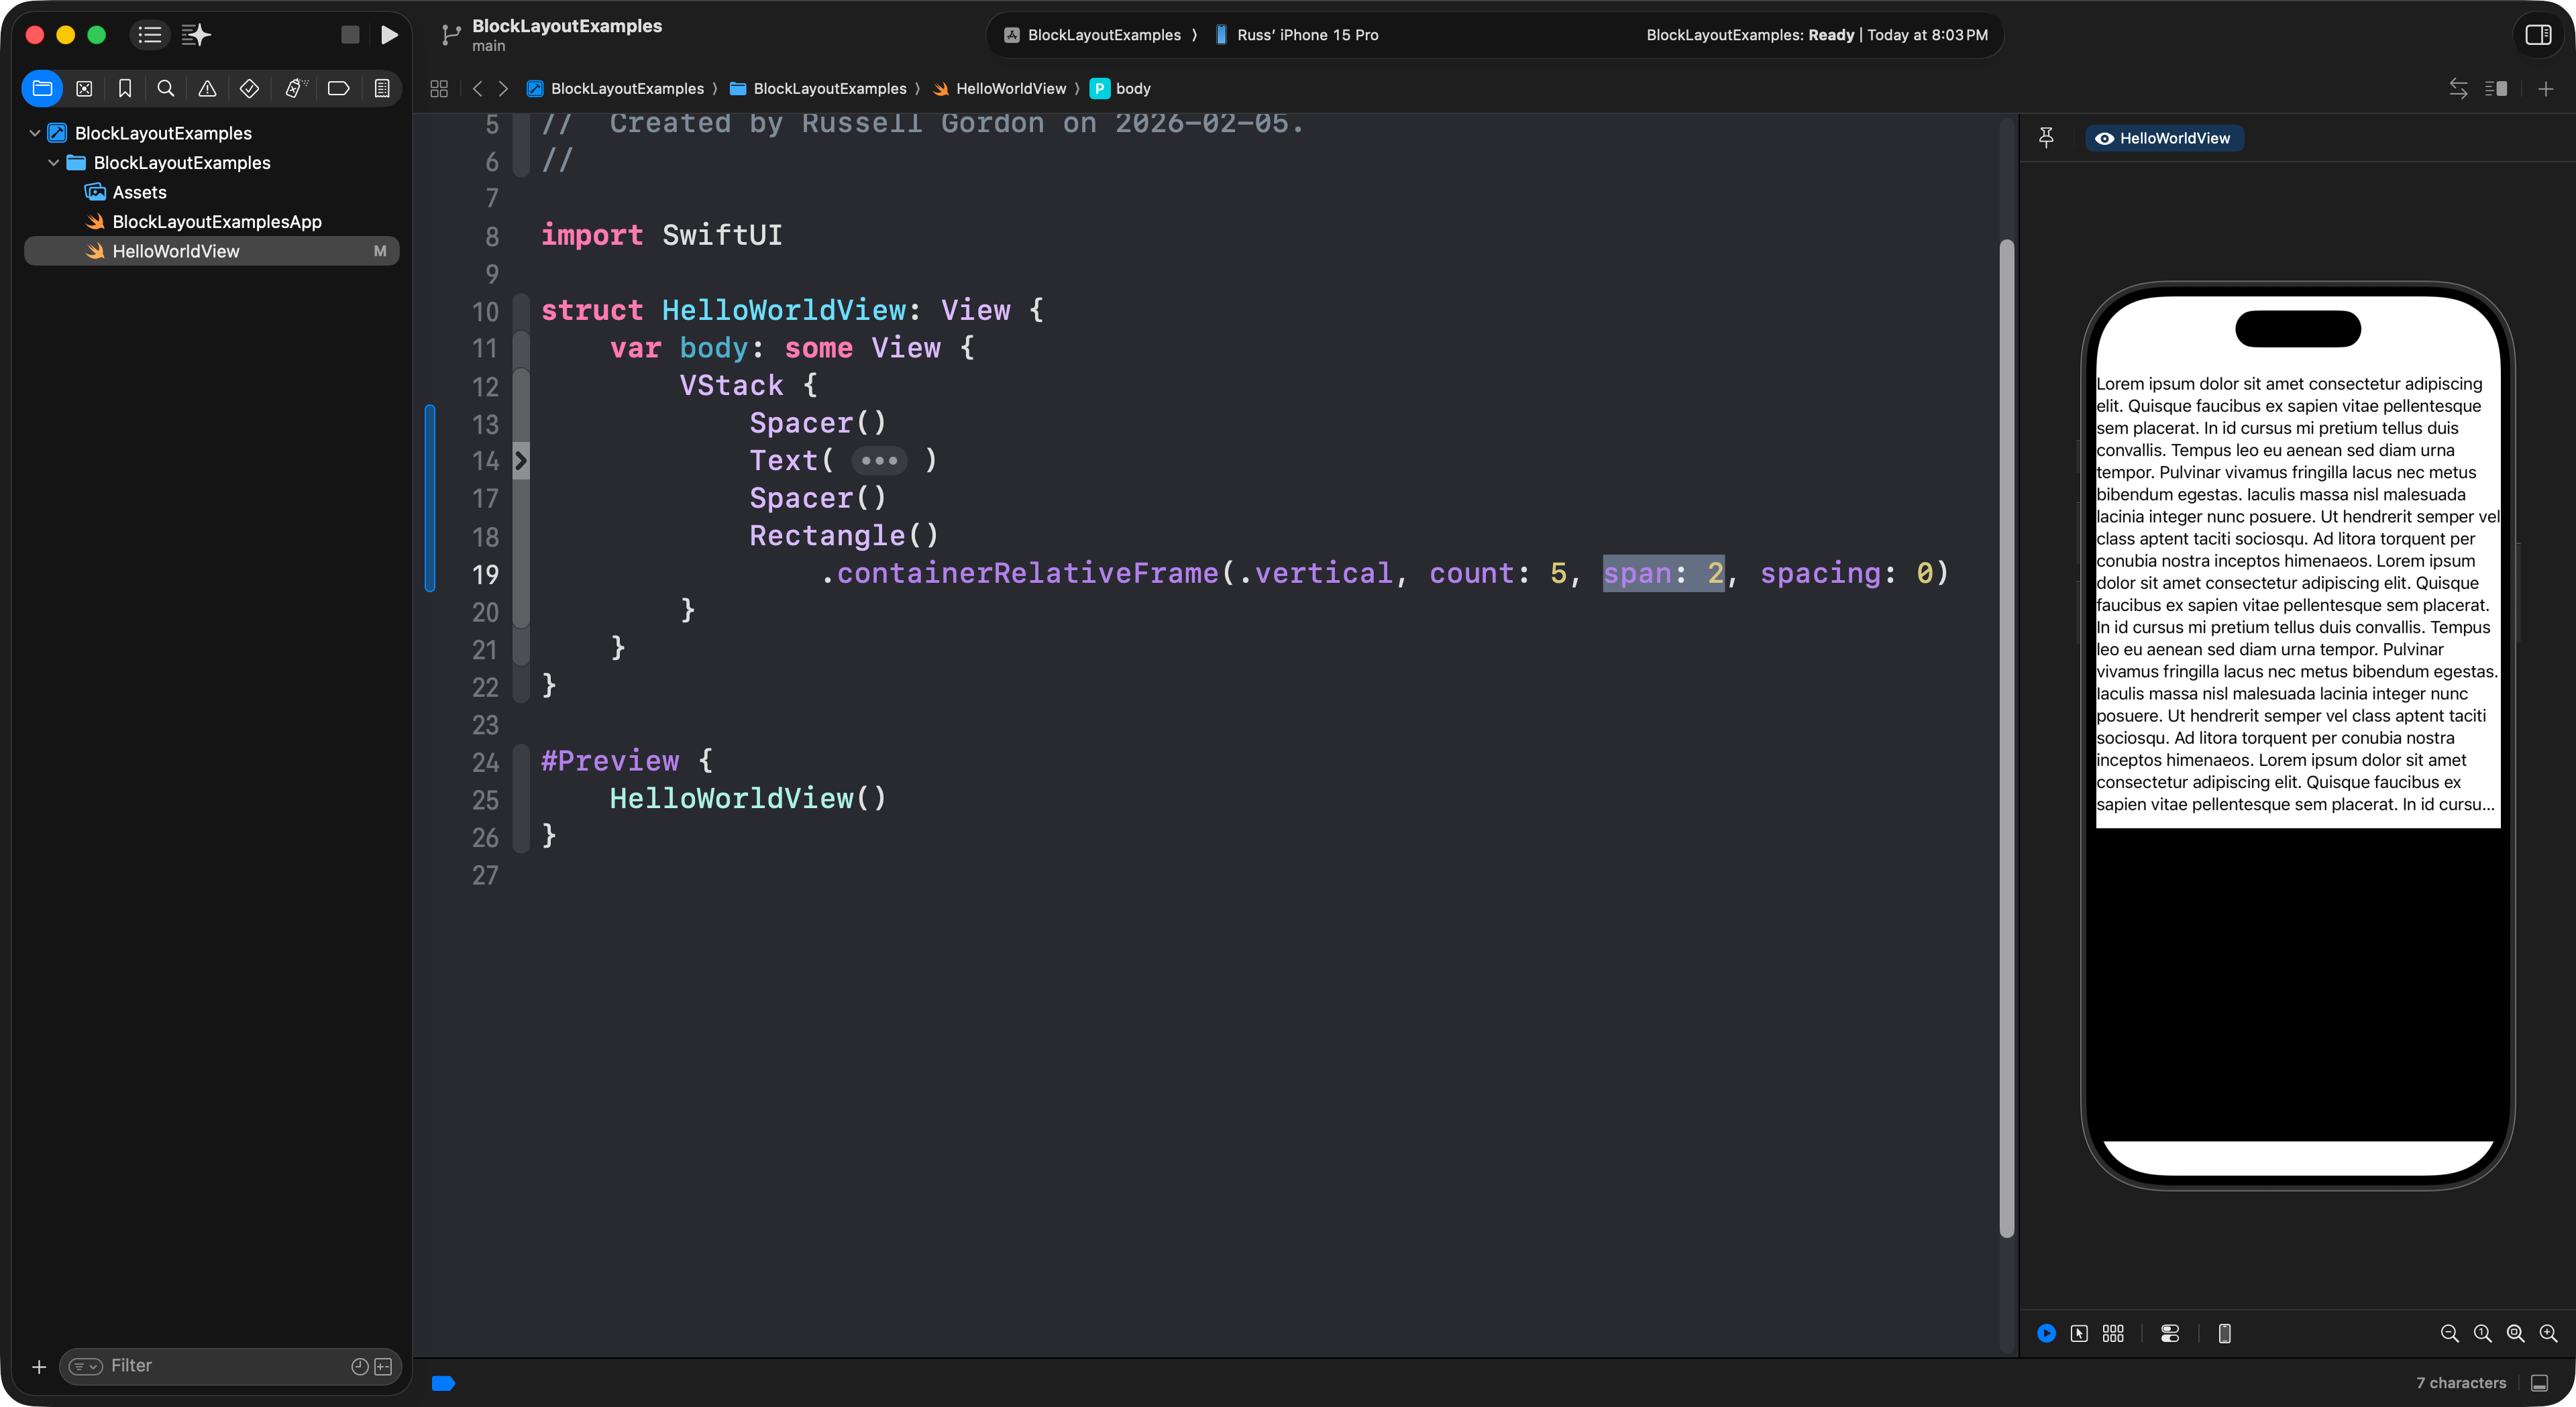Select BlockLayoutExamplesApp file in navigator
Viewport: 2576px width, 1407px height.
click(x=216, y=222)
